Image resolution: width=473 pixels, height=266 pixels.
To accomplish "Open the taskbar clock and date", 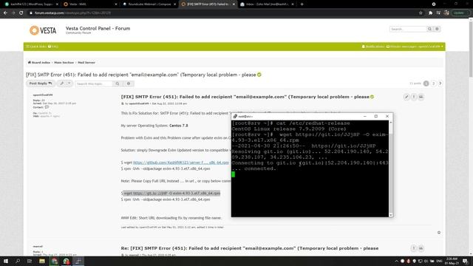I will point(452,261).
